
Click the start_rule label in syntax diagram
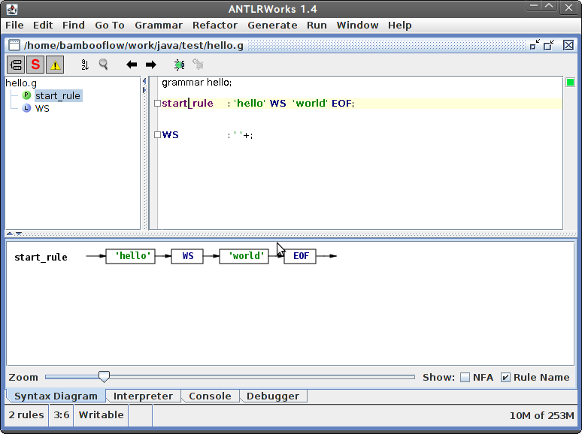pyautogui.click(x=41, y=257)
